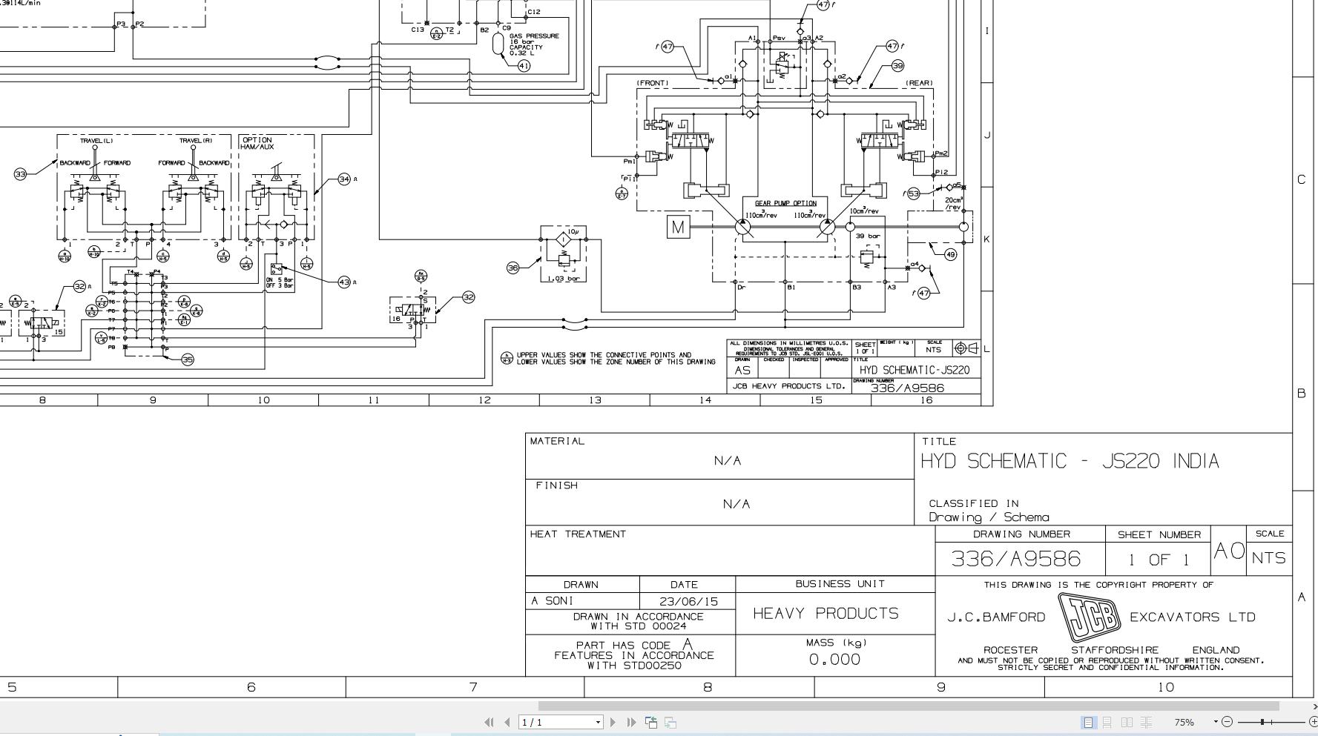Click the (FRONT) label
1318x736 pixels.
653,83
